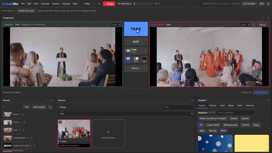The image size is (272, 153).
Task: Open the Programme Auto dropdown
Action: (x=245, y=24)
